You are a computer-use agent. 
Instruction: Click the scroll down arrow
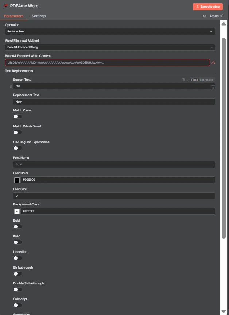pyautogui.click(x=224, y=311)
